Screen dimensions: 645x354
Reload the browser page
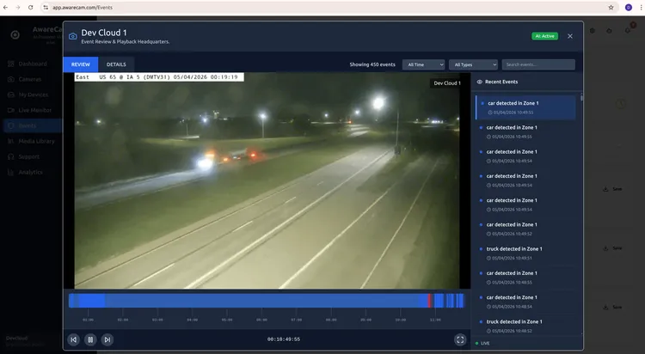(30, 8)
